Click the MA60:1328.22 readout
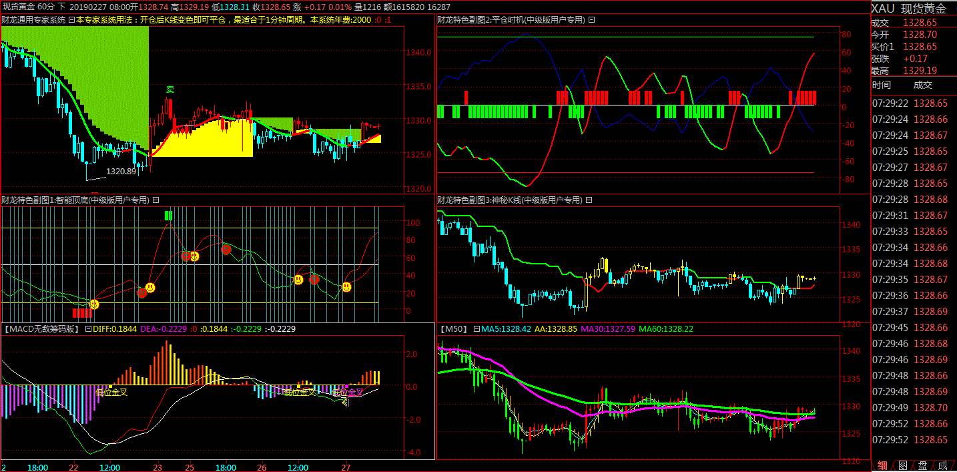The width and height of the screenshot is (957, 472). coord(666,329)
